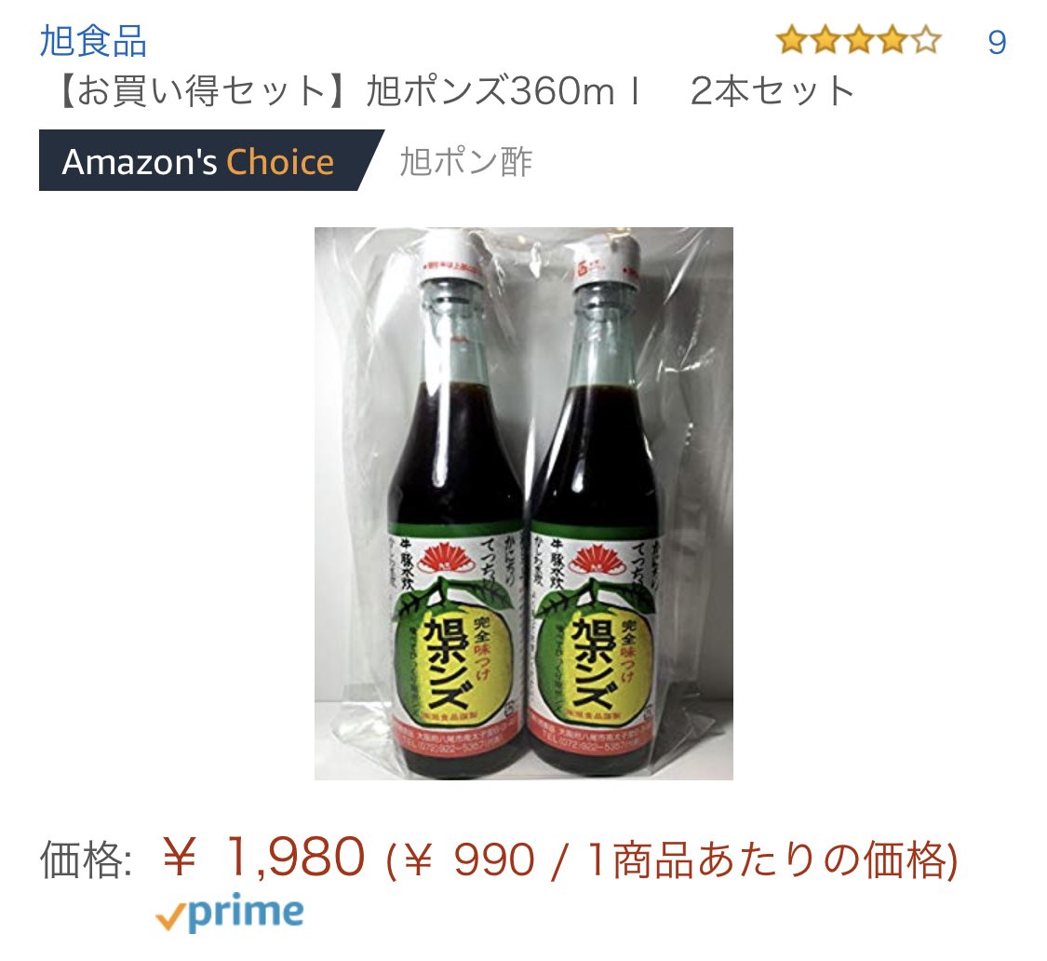The width and height of the screenshot is (1047, 961).
Task: Click the empty fifth star
Action: coord(926,40)
